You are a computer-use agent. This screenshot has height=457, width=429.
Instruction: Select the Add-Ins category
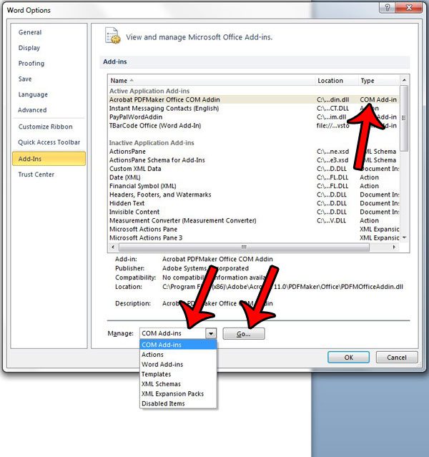(49, 159)
